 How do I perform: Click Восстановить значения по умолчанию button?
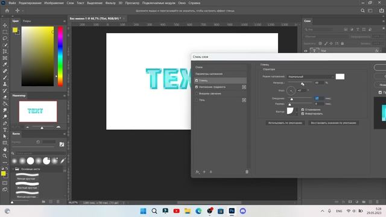[x=334, y=123]
